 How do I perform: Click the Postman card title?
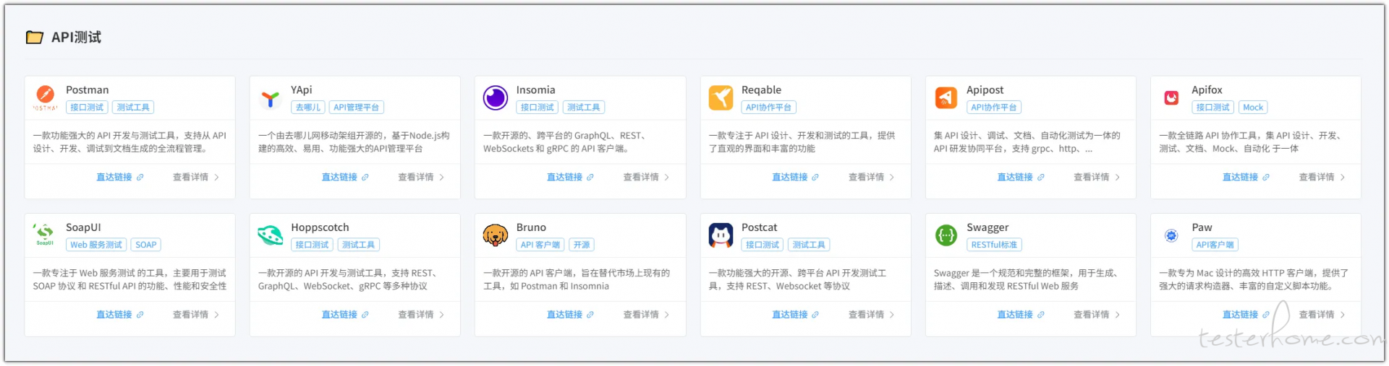[88, 90]
